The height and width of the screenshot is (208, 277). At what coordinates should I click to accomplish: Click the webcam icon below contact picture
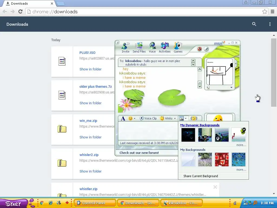point(208,87)
